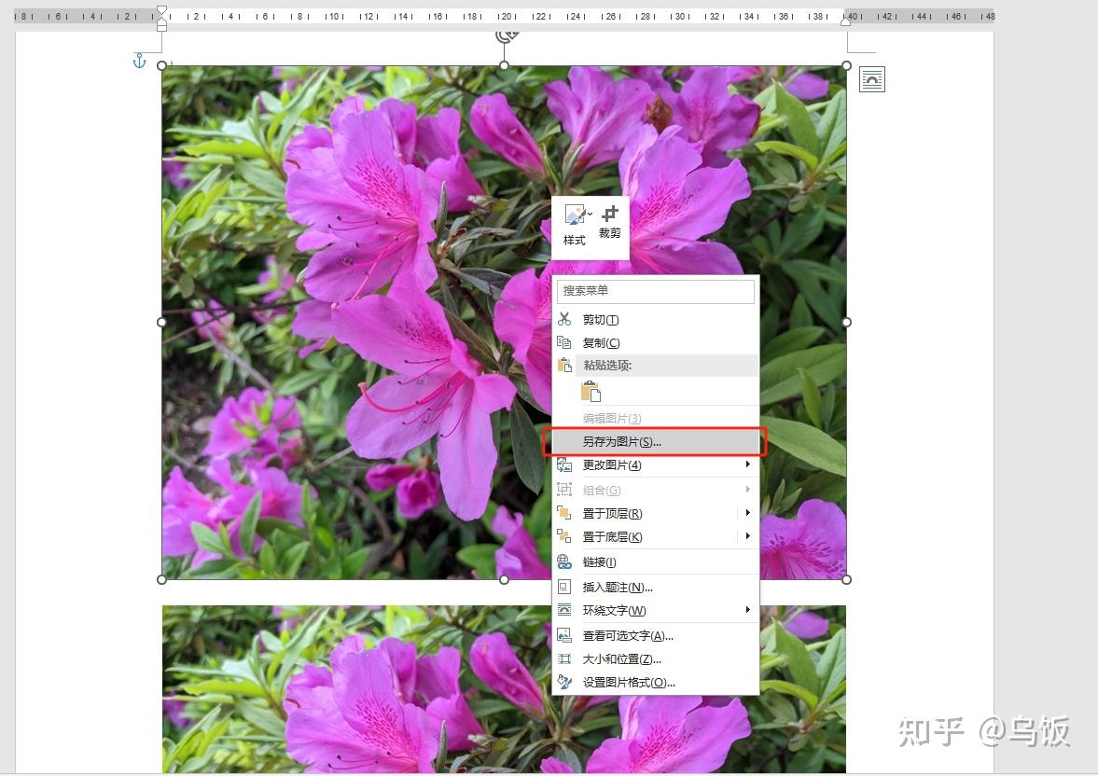Click the rotation handle above image

(507, 36)
